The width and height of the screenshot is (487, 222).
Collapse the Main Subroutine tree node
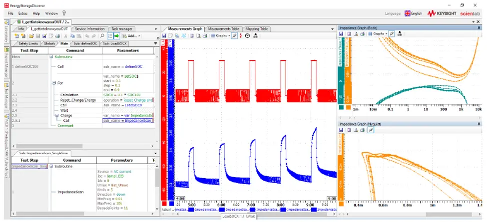tap(51, 57)
